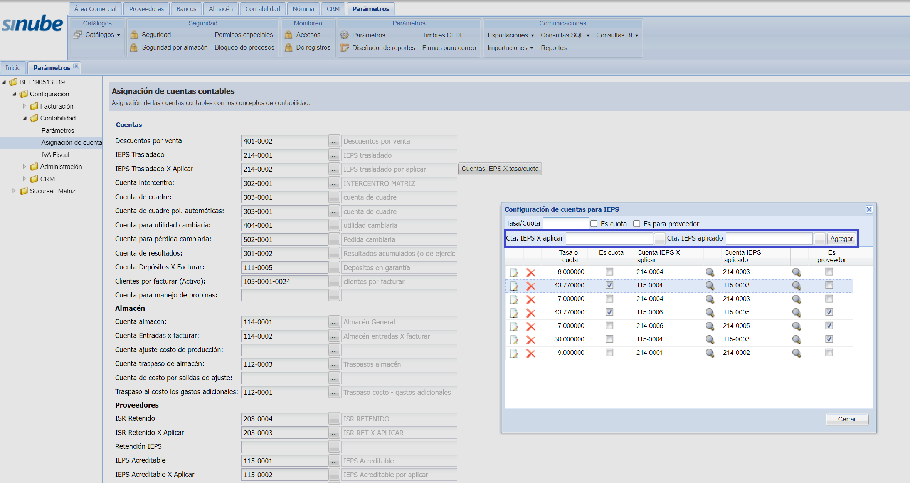Viewport: 910px width, 483px height.
Task: Toggle Es proveedor for 9.000000 row
Action: pos(829,353)
